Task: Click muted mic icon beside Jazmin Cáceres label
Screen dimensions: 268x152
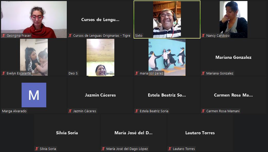Action: [x=70, y=111]
